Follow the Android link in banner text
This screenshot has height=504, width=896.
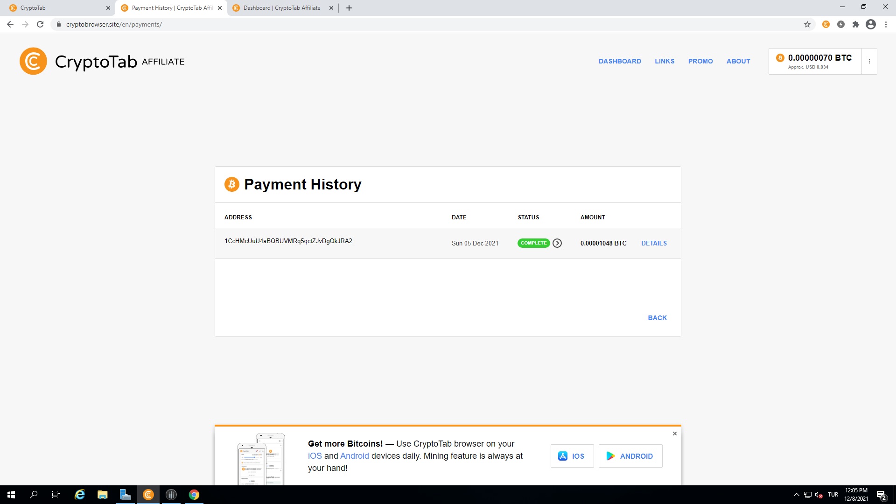pos(355,456)
